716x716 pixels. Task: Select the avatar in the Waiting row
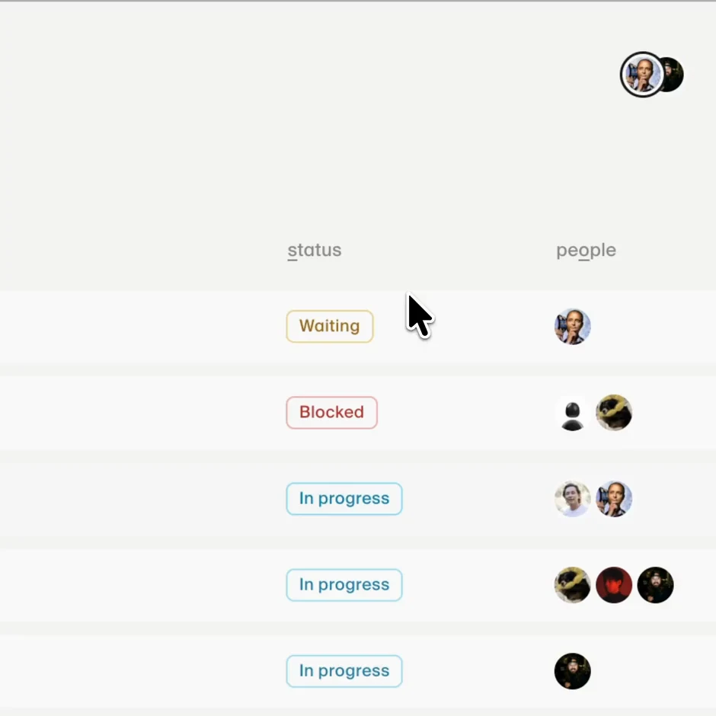click(572, 327)
